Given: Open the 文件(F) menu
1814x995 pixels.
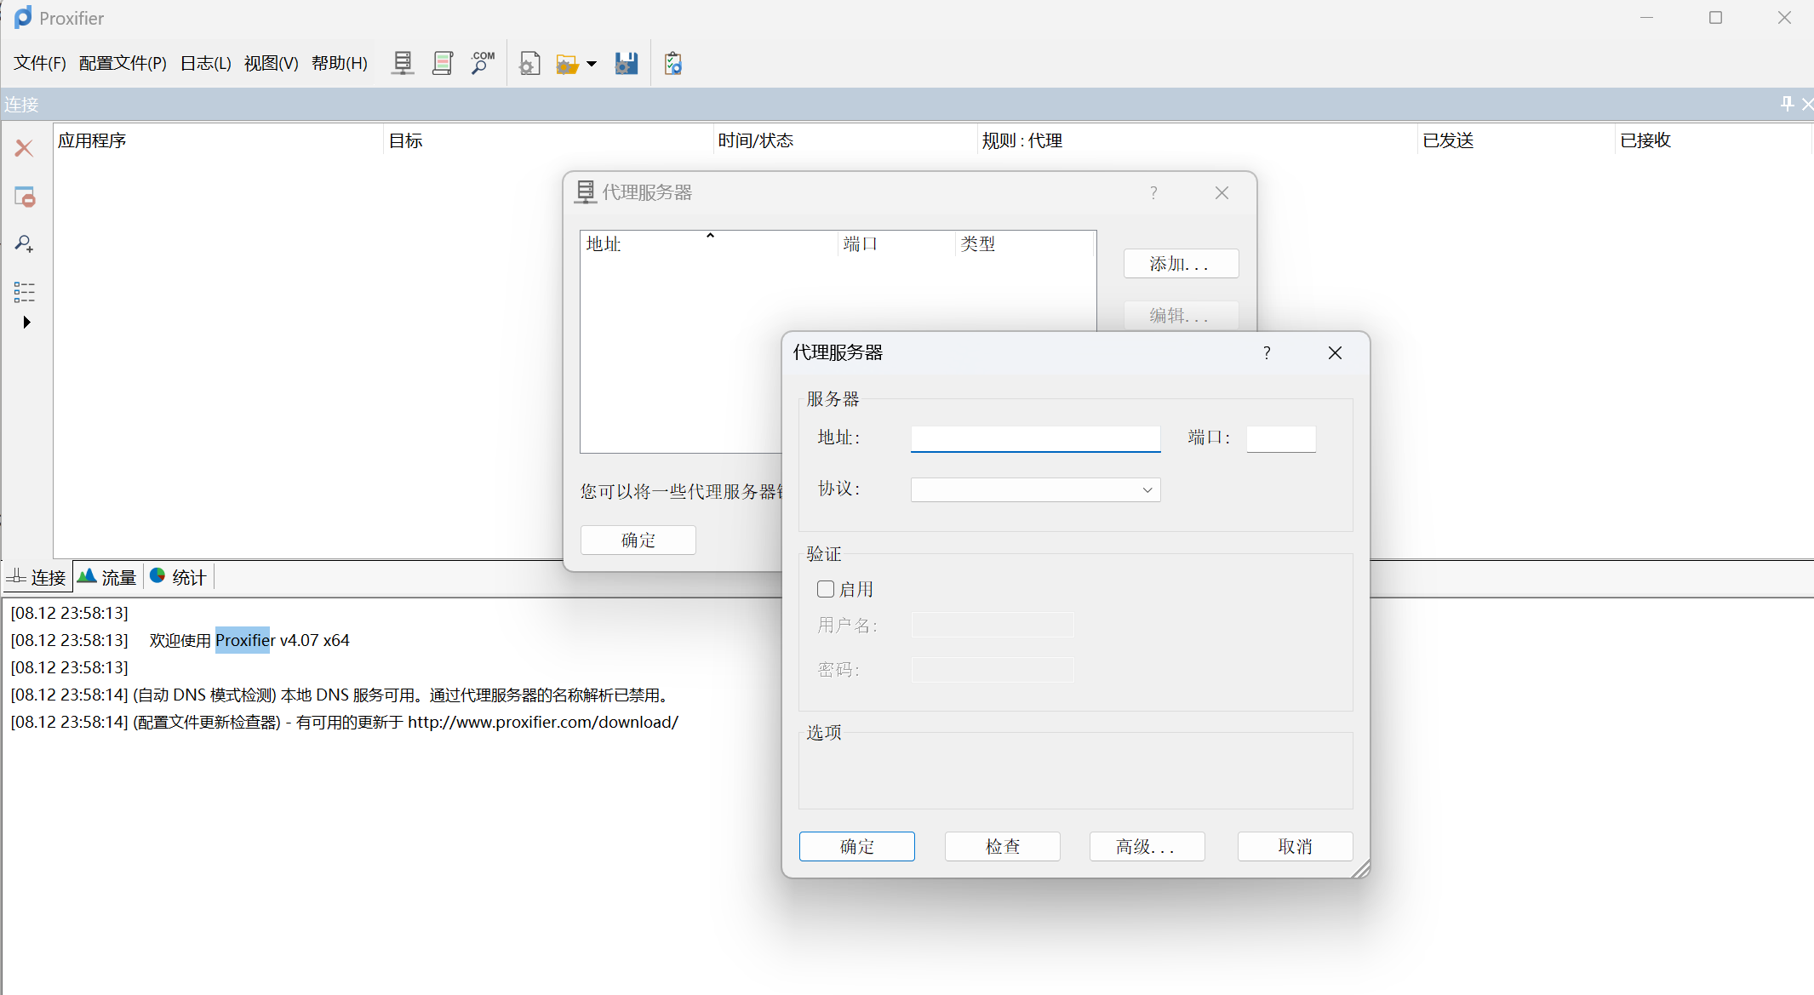Looking at the screenshot, I should 40,63.
